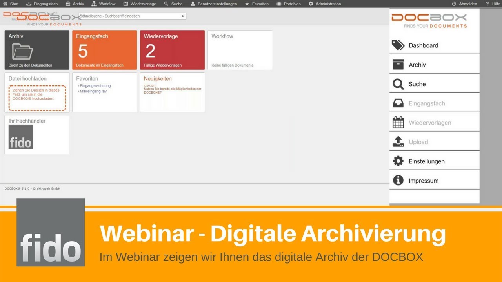Focus the Schnellsuche search field
Image resolution: width=502 pixels, height=282 pixels.
132,16
